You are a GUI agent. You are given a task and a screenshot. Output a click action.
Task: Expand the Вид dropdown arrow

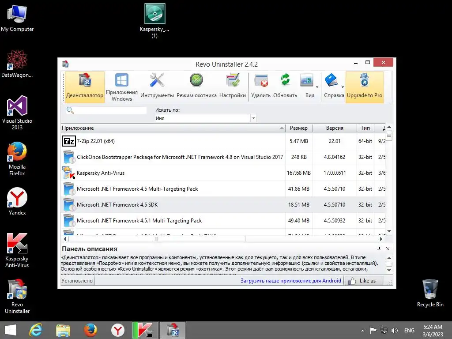[317, 87]
